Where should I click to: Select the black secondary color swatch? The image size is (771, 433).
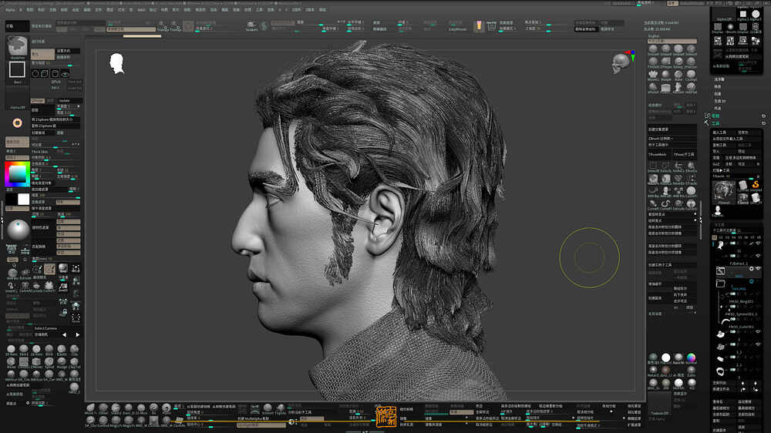12,199
